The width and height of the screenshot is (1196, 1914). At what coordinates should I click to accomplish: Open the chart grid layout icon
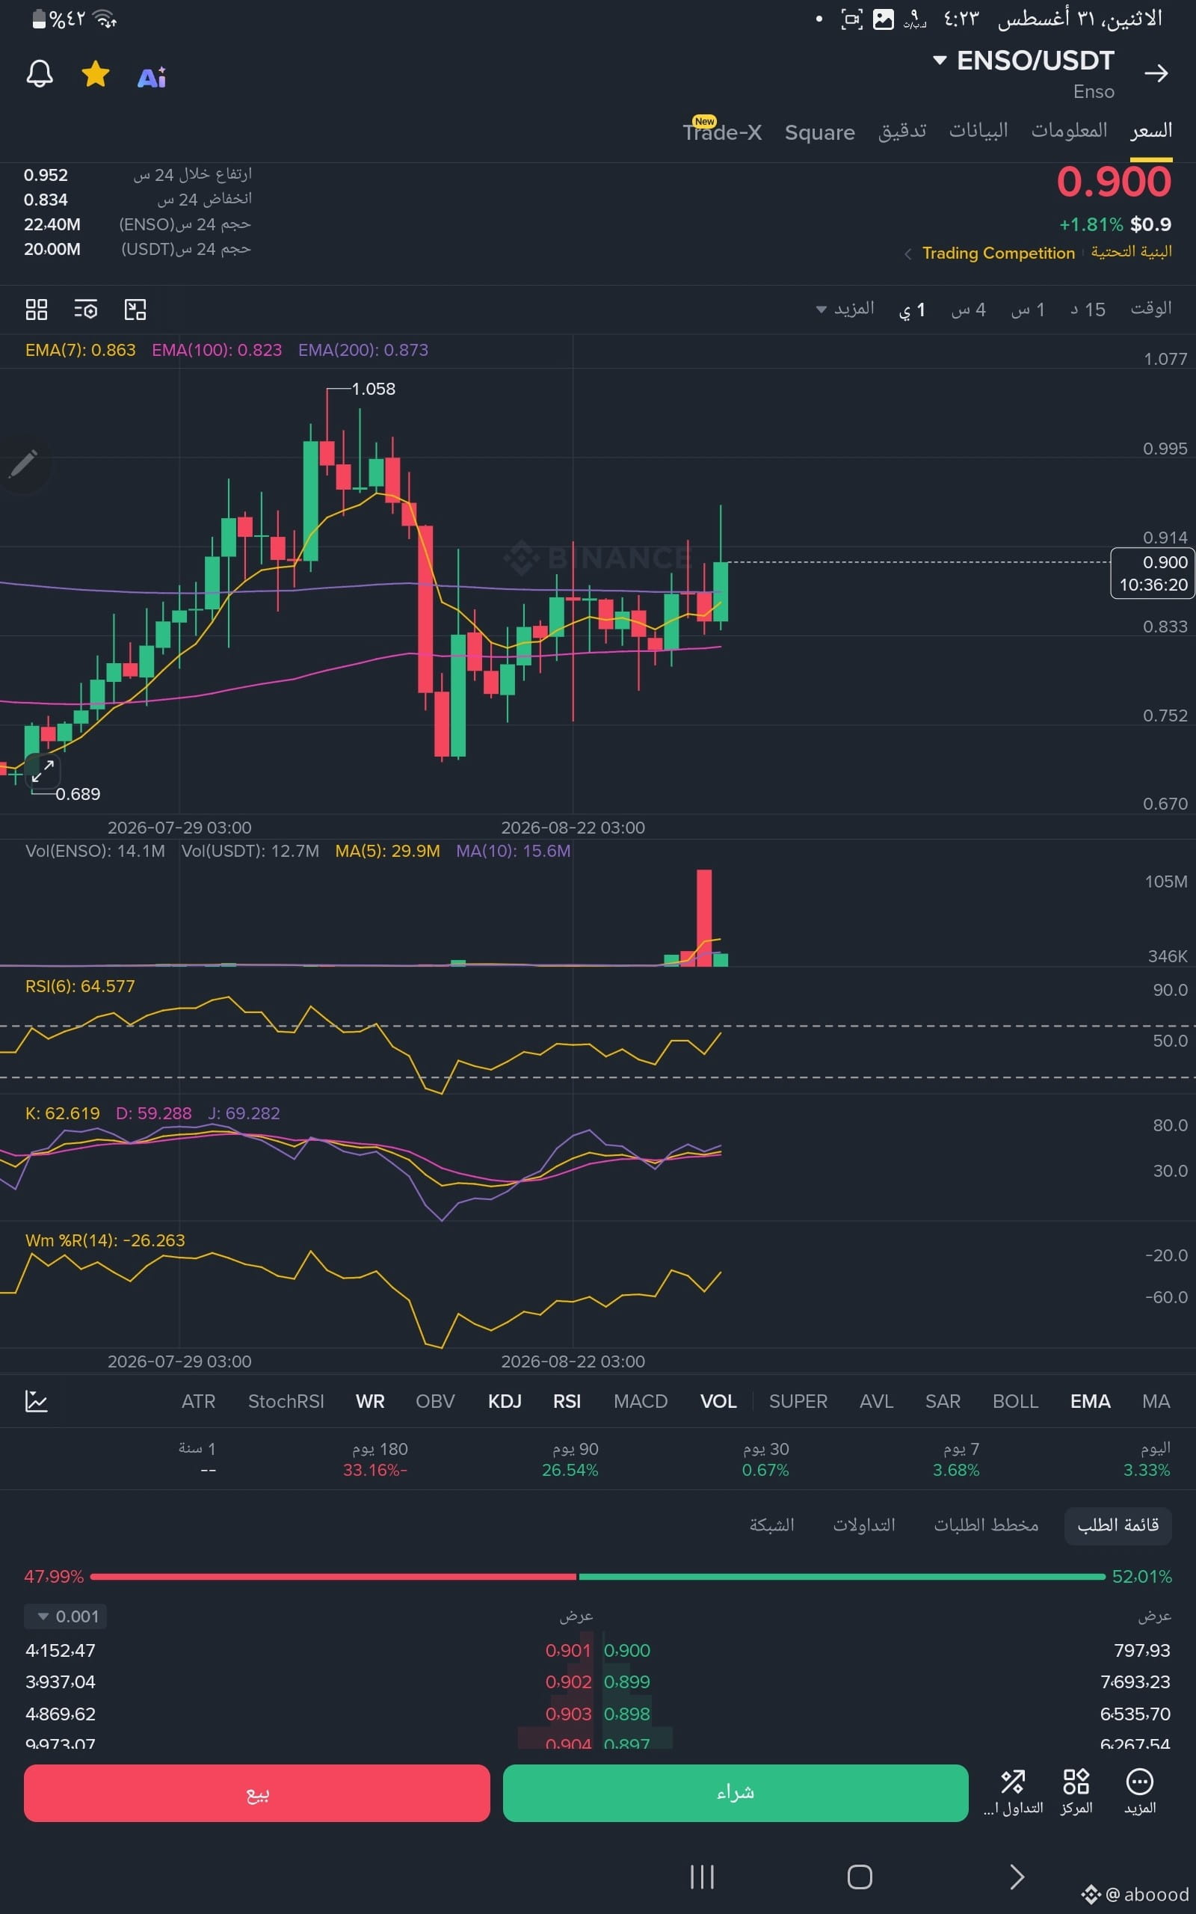coord(37,310)
